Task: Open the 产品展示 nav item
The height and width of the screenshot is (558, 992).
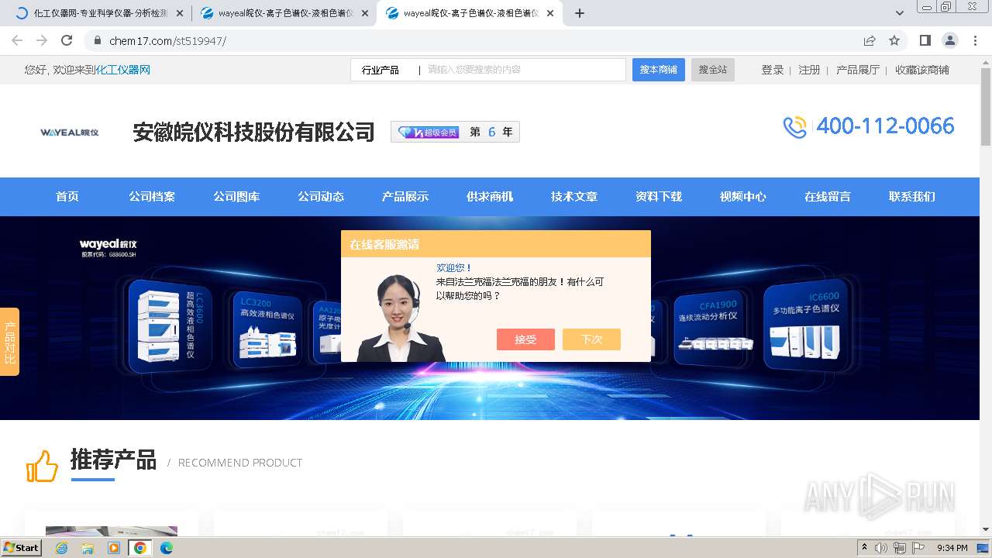Action: point(405,197)
